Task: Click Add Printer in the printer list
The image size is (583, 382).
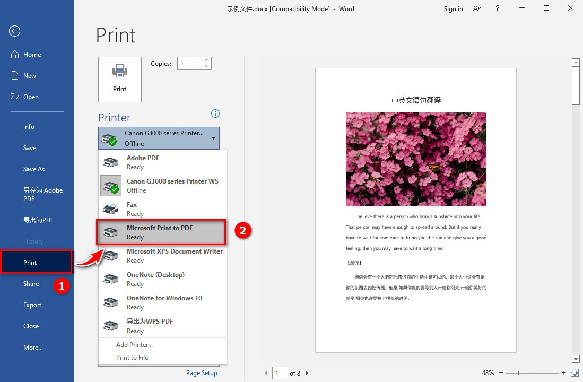Action: tap(134, 344)
